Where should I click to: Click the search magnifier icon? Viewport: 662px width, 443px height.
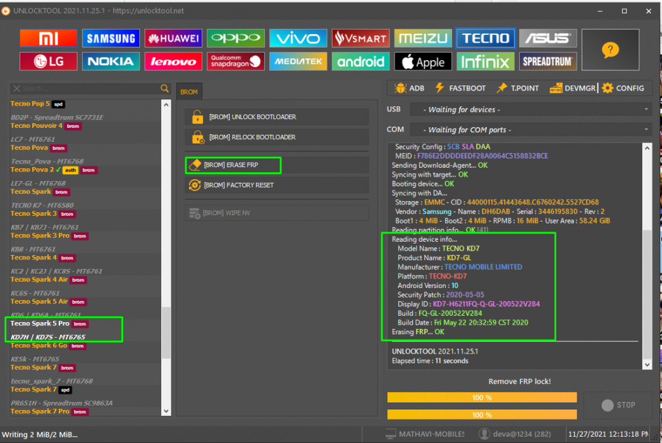(164, 89)
